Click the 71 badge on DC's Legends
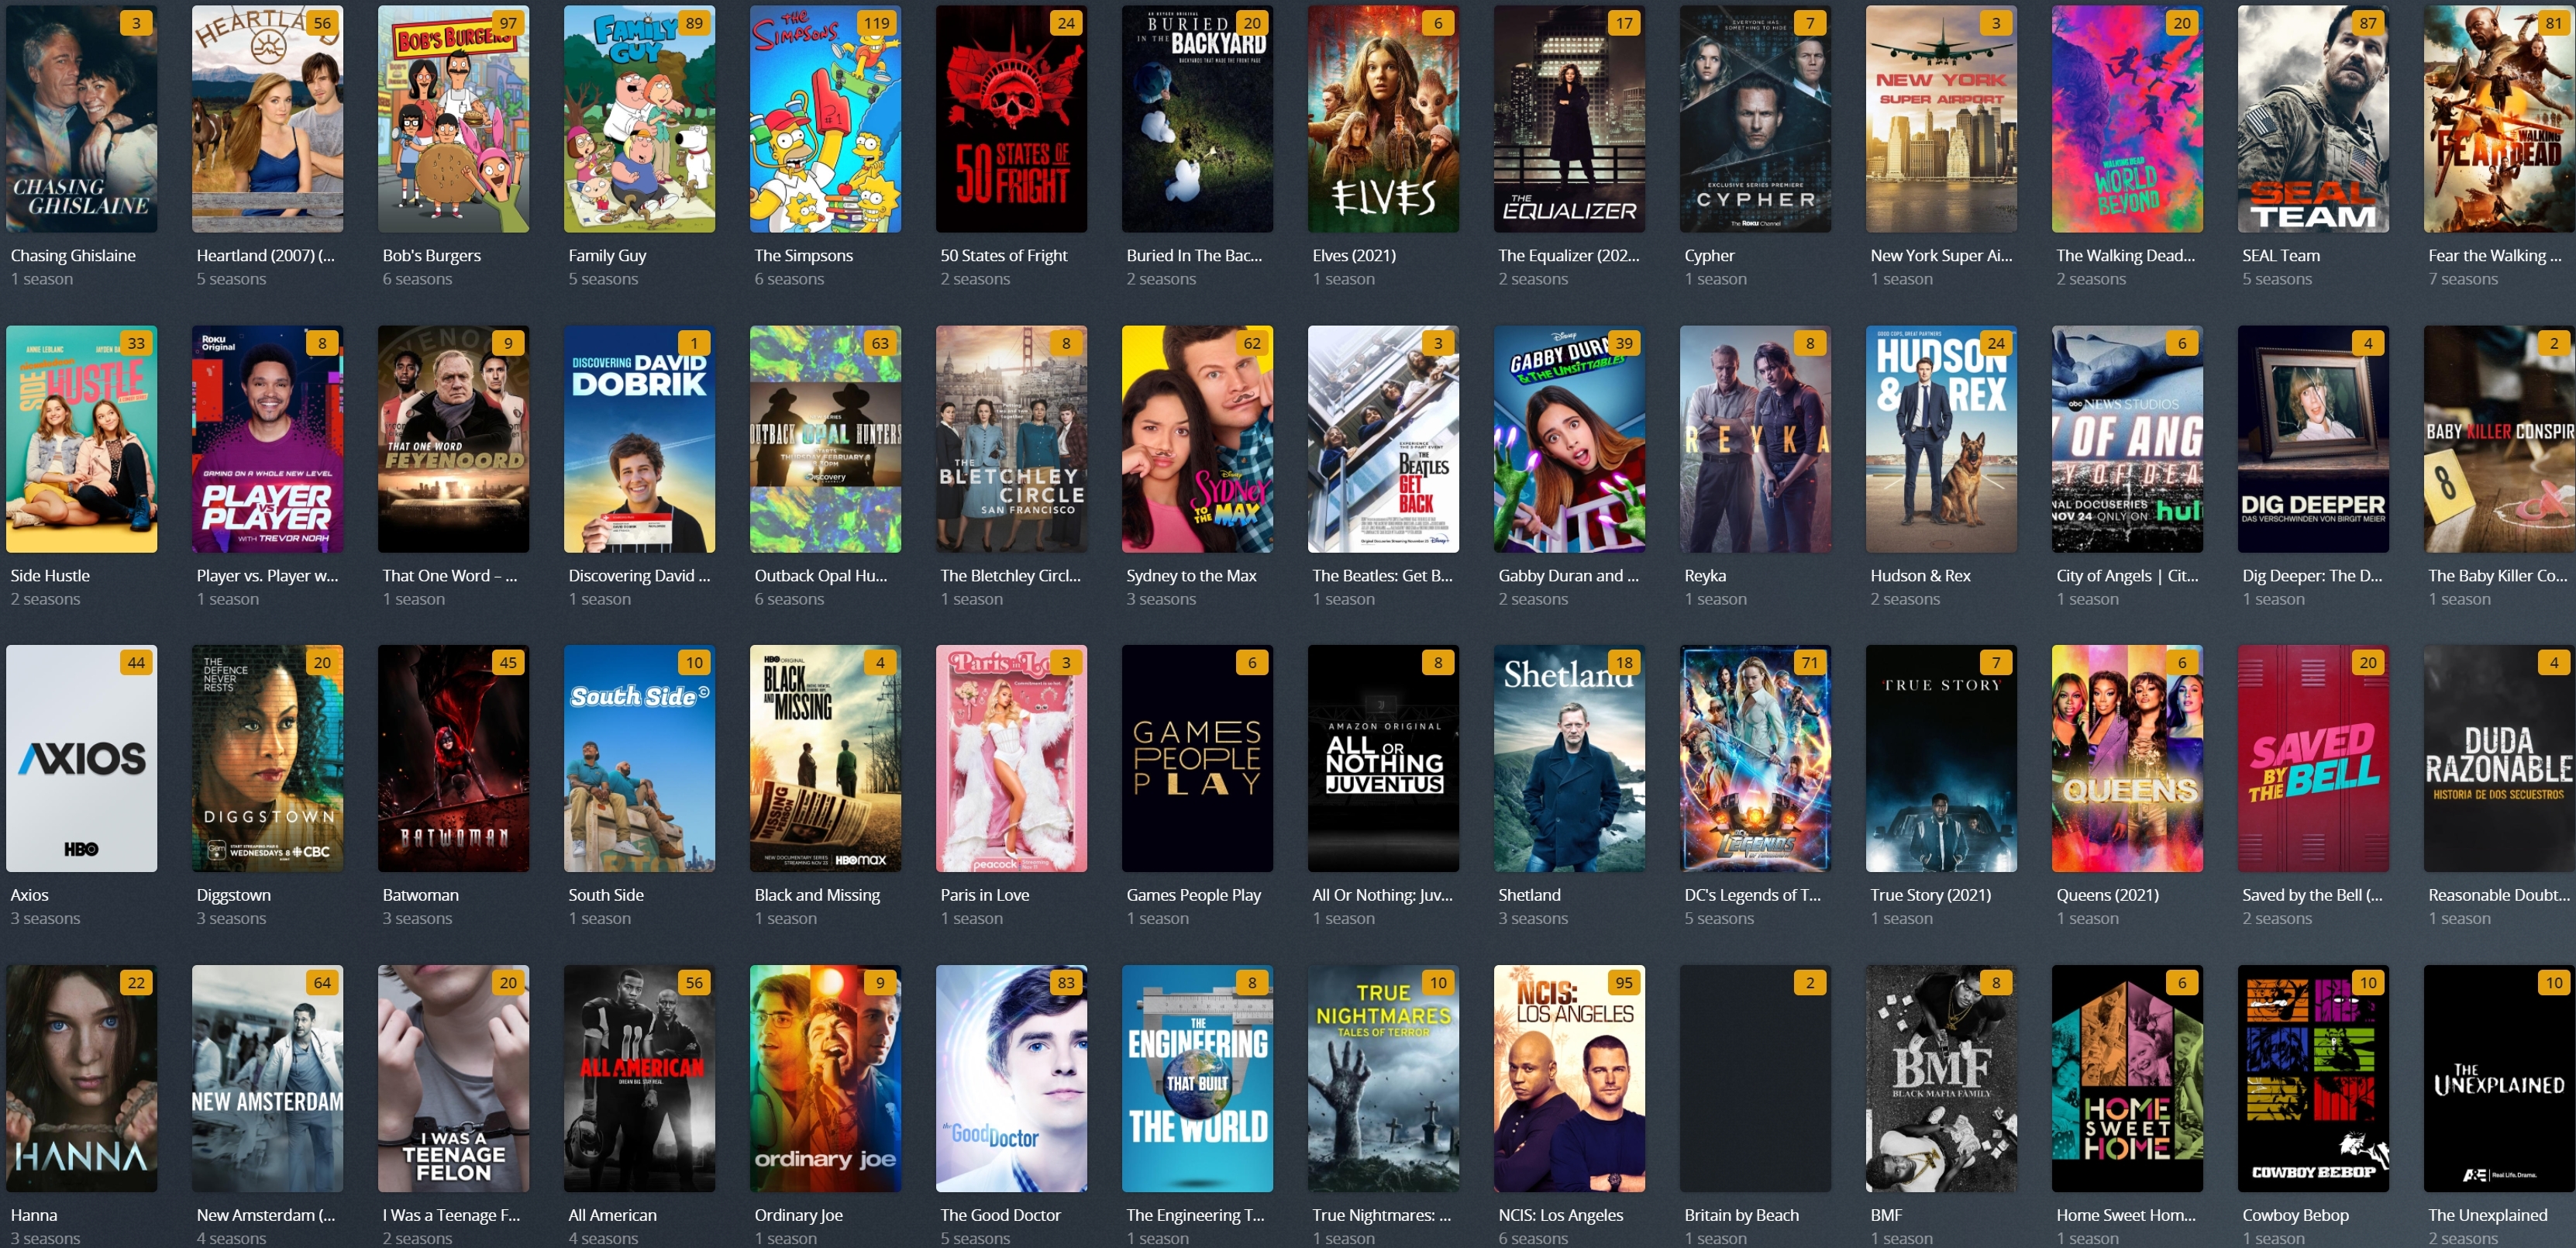2576x1248 pixels. point(1809,662)
